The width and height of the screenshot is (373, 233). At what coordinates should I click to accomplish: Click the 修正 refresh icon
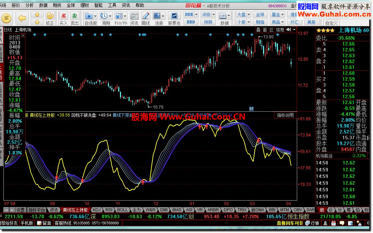point(50,16)
